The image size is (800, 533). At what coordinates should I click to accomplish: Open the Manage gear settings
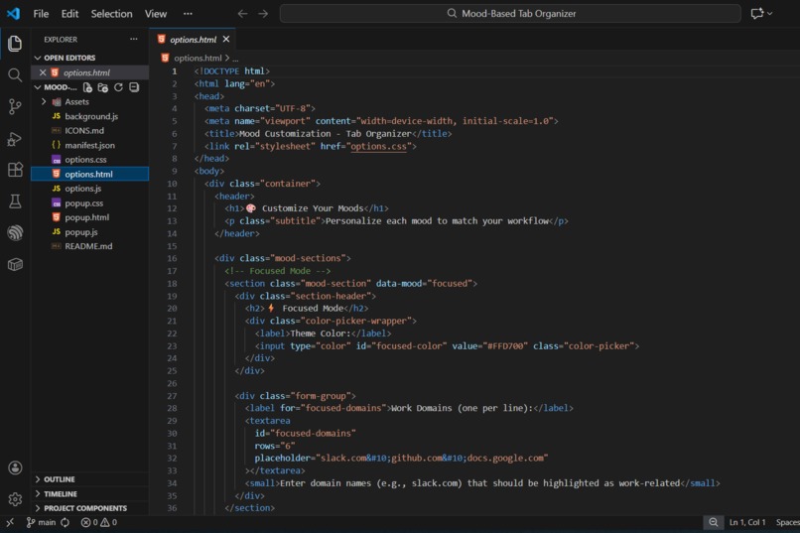coord(15,499)
